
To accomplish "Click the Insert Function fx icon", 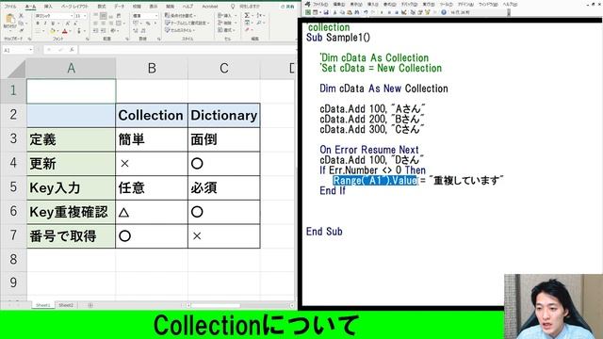I will 72,50.
